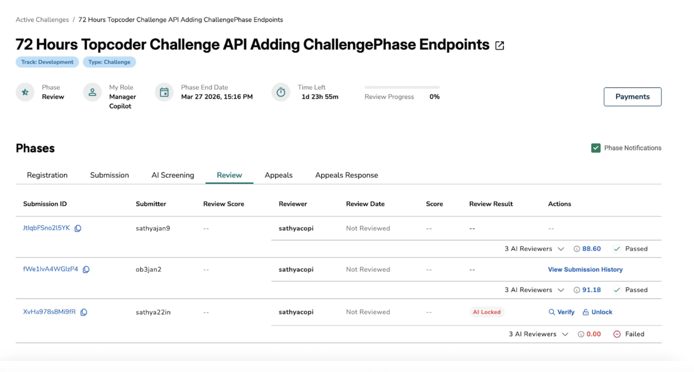Navigate to Active Challenges breadcrumb
694x372 pixels.
pyautogui.click(x=42, y=20)
